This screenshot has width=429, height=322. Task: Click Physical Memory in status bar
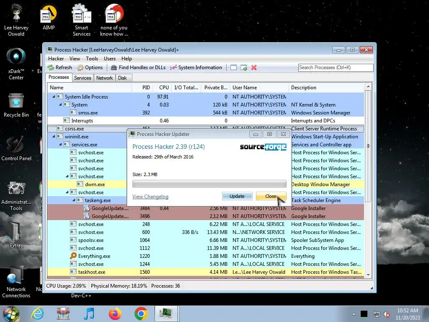(119, 286)
